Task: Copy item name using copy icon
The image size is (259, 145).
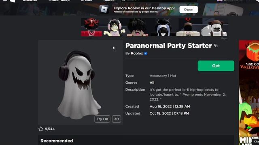Action: [216, 46]
